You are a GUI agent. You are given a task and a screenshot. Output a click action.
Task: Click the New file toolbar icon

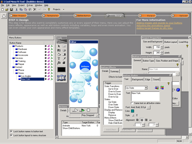click(x=3, y=9)
